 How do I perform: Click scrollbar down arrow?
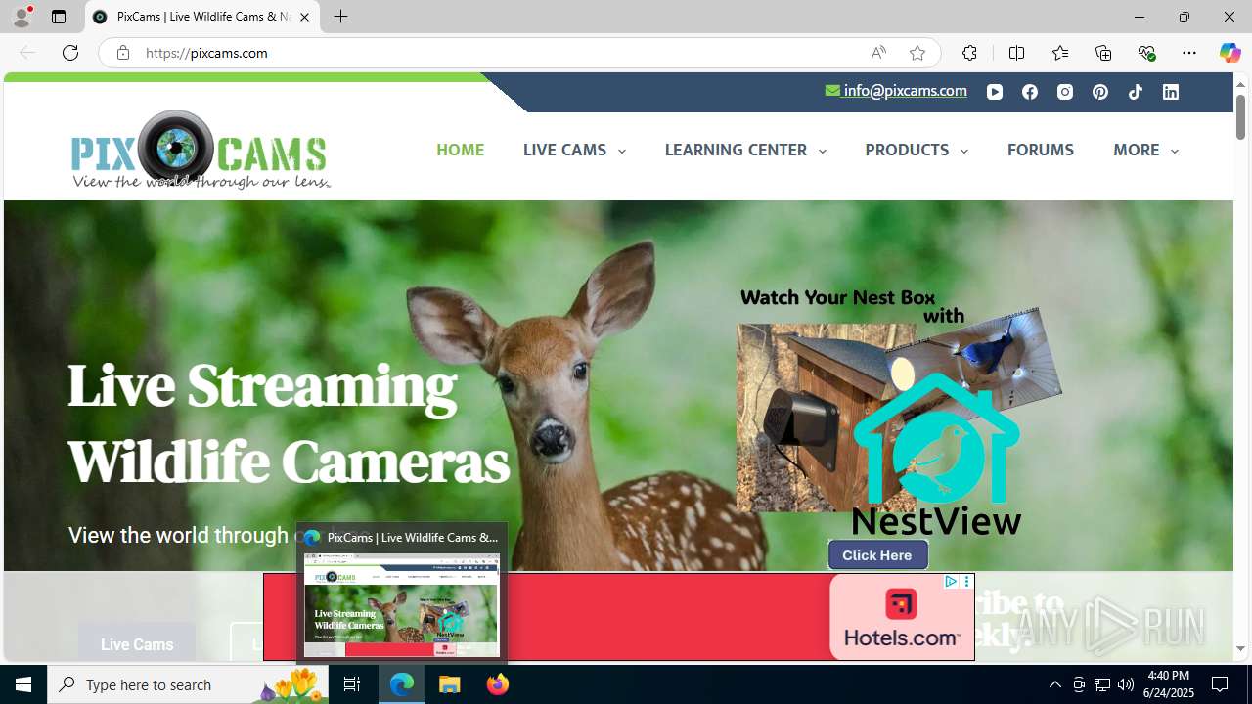pos(1240,648)
